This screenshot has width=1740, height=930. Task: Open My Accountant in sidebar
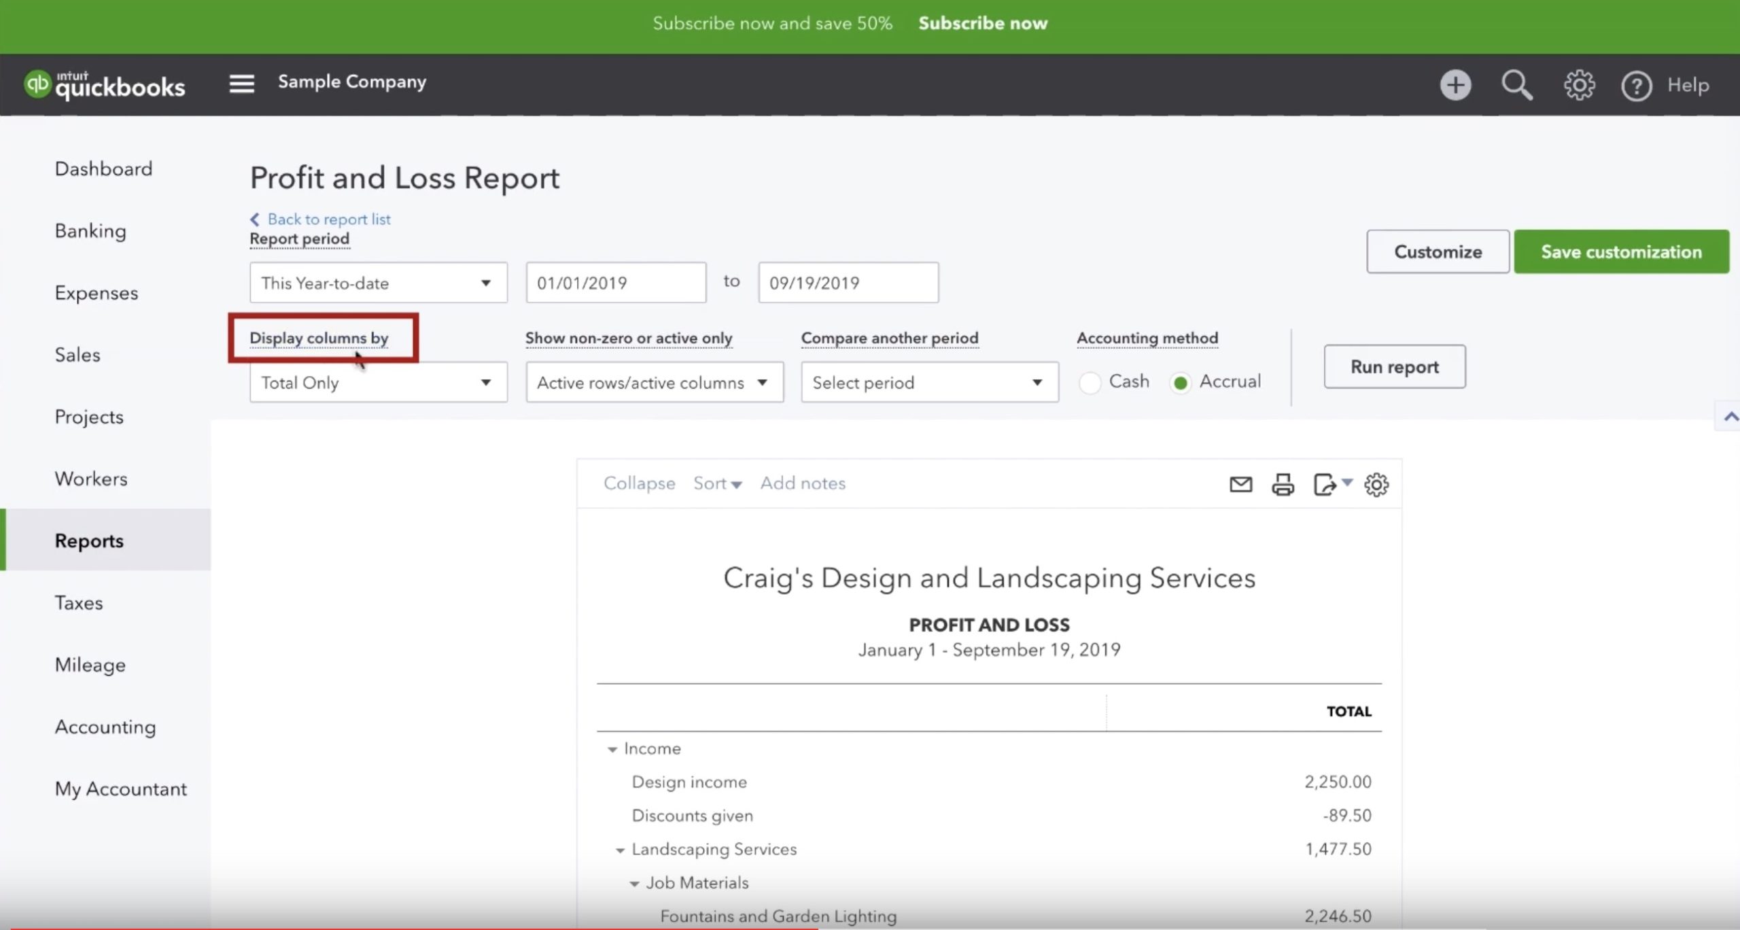(x=121, y=789)
